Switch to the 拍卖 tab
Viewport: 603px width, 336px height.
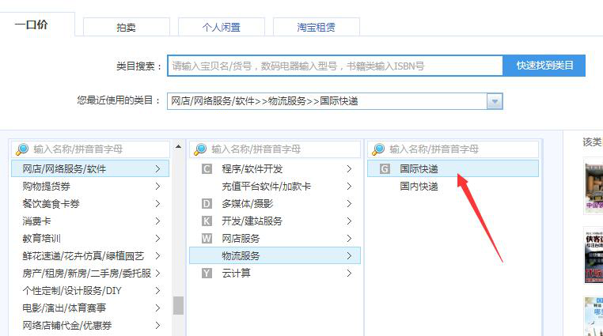click(x=126, y=27)
